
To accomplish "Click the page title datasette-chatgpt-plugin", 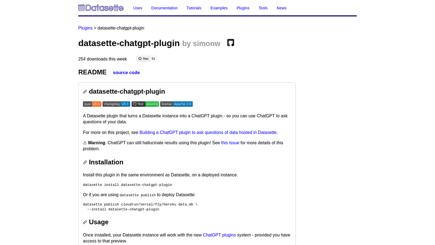I will (129, 43).
